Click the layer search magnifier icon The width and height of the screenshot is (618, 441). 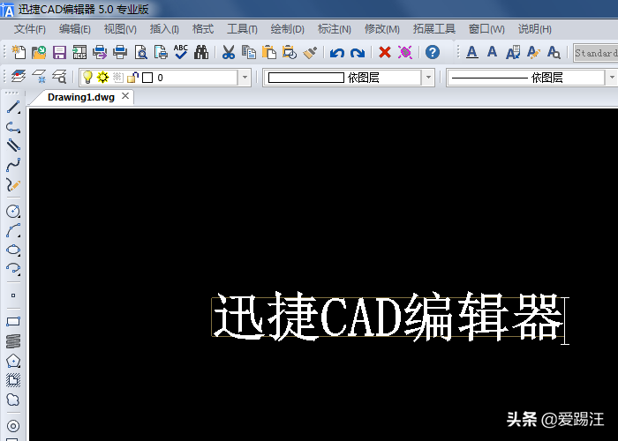(59, 76)
